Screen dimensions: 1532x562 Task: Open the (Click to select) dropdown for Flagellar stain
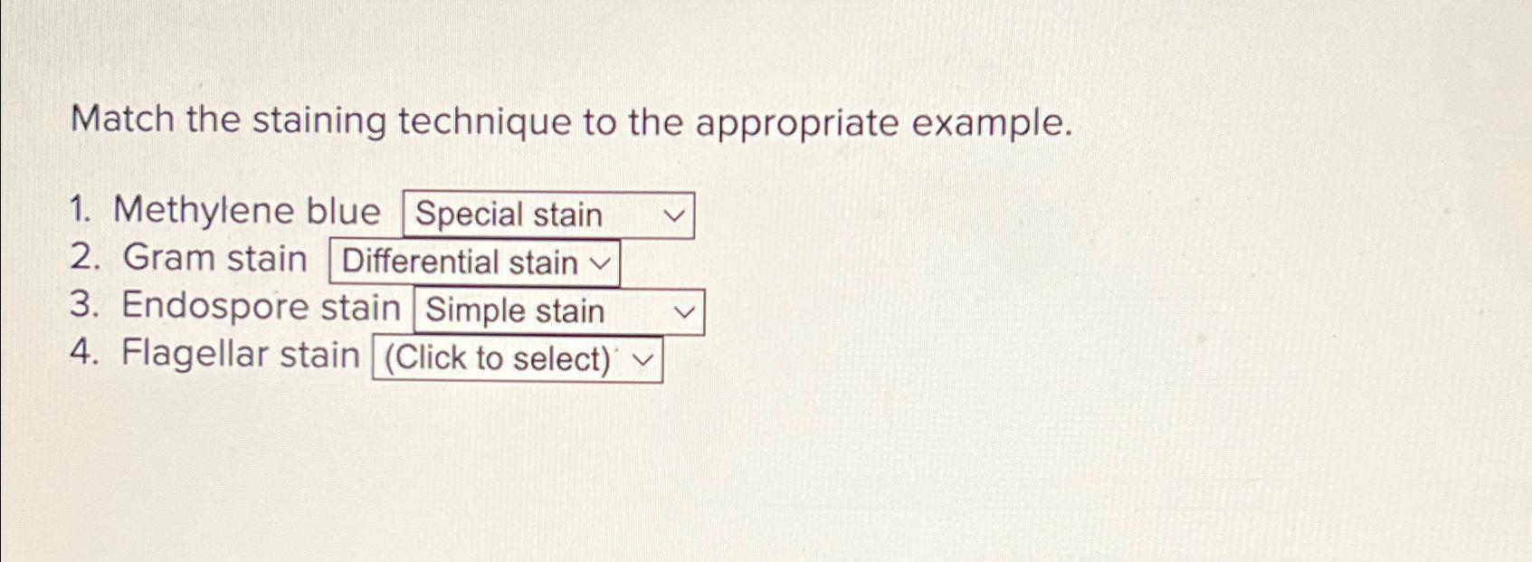518,359
